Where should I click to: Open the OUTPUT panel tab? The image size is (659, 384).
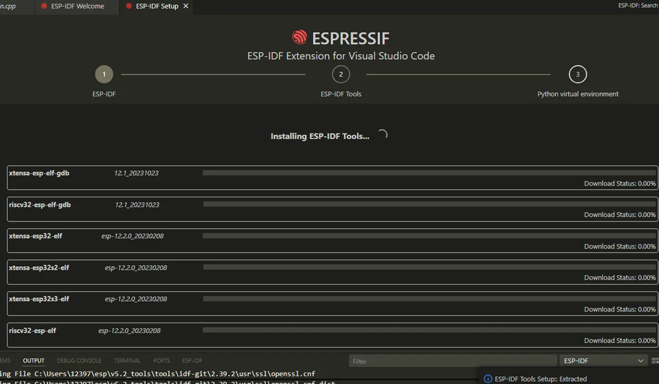point(34,361)
